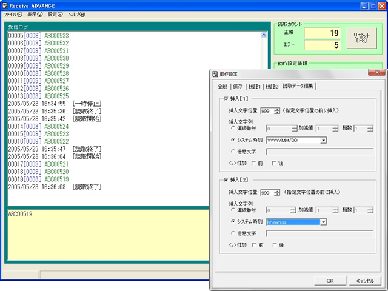Open the 設定(S) menu
The height and width of the screenshot is (291, 388).
pyautogui.click(x=55, y=15)
